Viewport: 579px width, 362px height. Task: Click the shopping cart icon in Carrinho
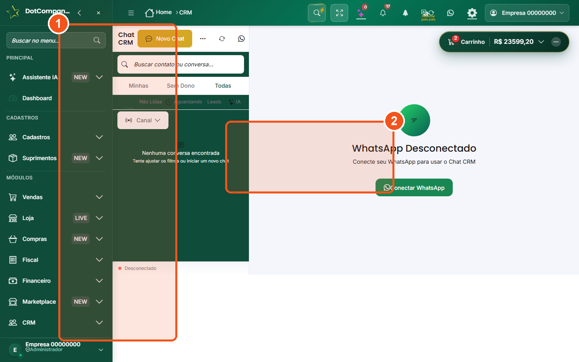[x=451, y=42]
